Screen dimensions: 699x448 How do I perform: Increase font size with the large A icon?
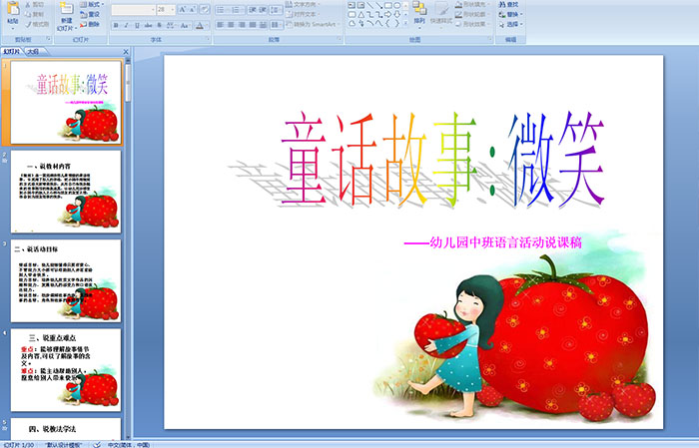[x=183, y=9]
